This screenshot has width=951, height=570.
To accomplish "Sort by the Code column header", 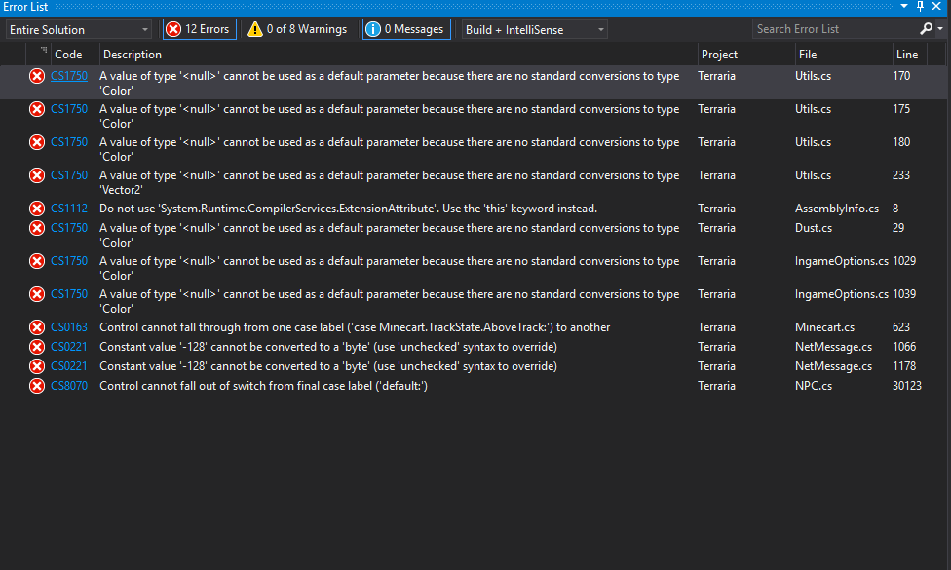I will (x=68, y=55).
